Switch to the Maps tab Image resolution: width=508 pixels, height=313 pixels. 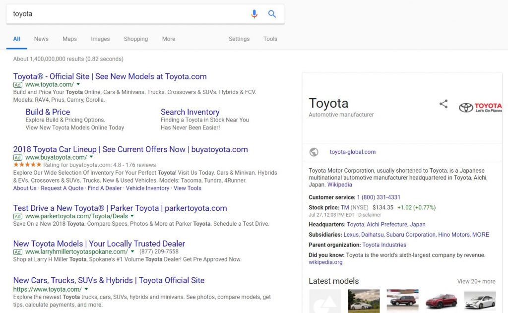(69, 39)
